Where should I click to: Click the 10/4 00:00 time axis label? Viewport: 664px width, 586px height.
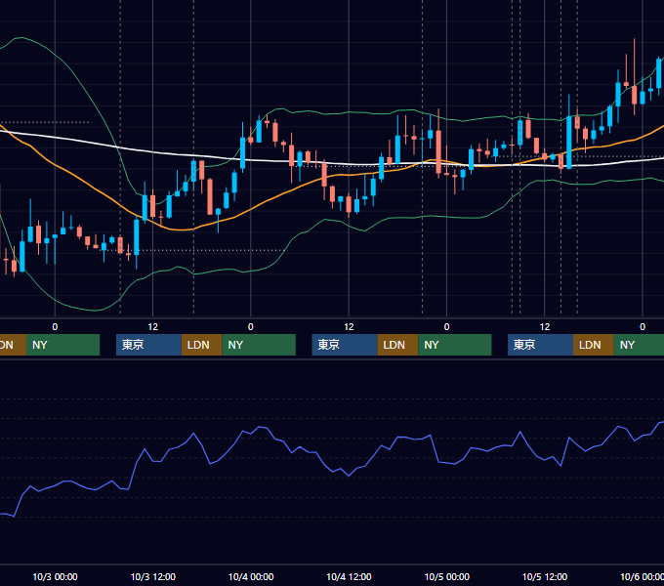(251, 576)
